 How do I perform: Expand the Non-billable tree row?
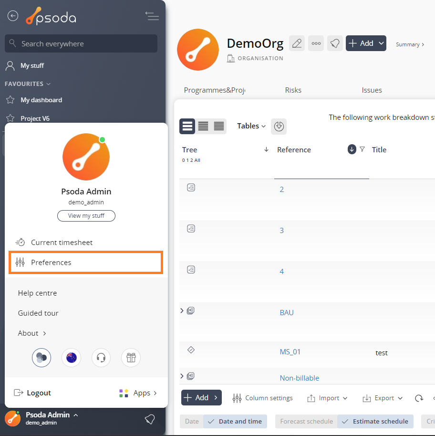(x=182, y=376)
